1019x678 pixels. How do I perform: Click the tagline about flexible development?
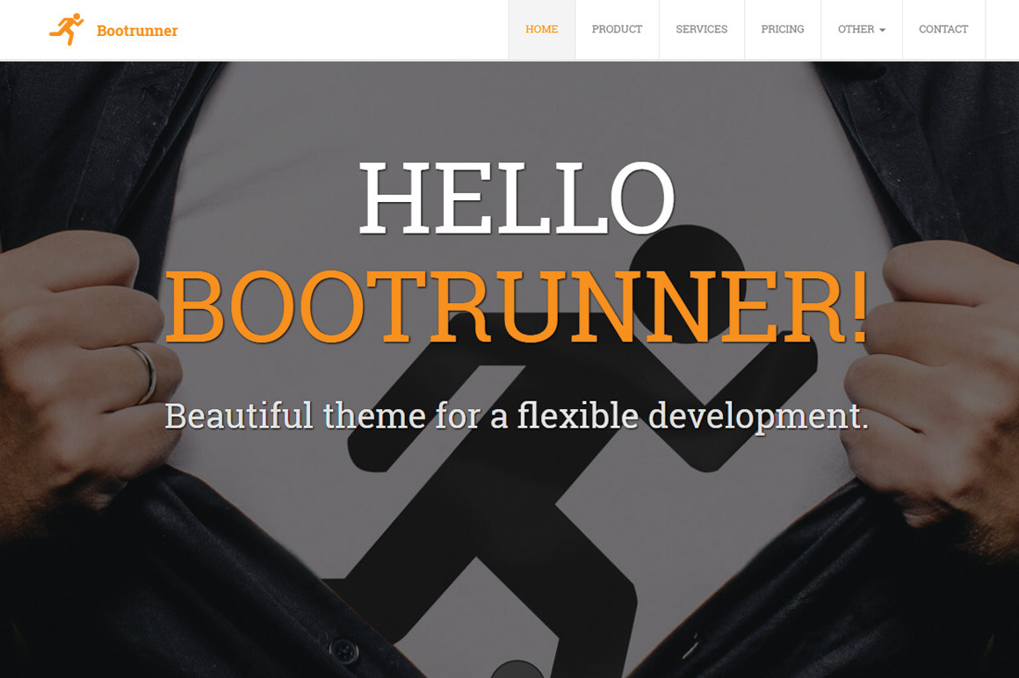(x=517, y=413)
